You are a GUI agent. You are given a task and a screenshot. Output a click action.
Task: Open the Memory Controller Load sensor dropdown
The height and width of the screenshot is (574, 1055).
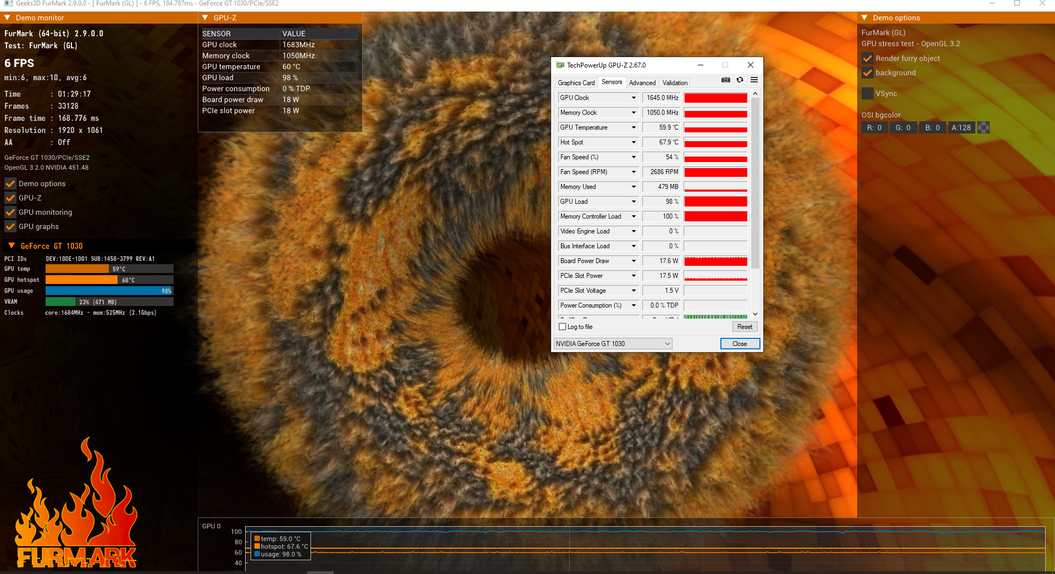pyautogui.click(x=634, y=216)
